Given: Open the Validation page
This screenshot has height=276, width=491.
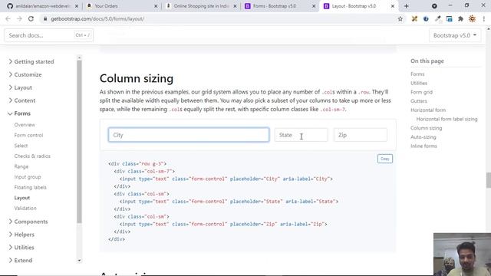Looking at the screenshot, I should [x=25, y=208].
